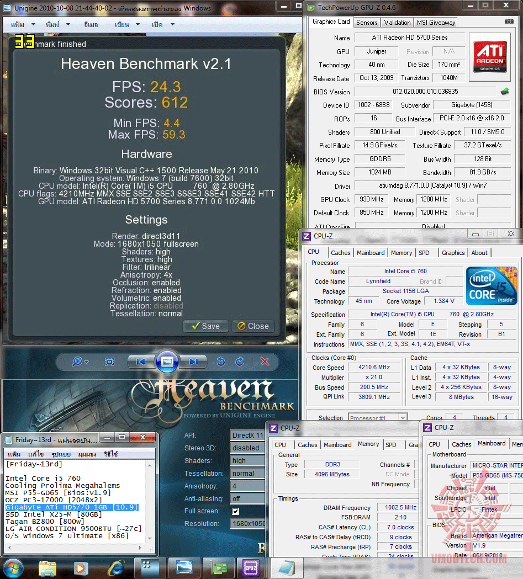Switch to GPU-Z via its taskbar icon
The width and height of the screenshot is (523, 579).
click(x=219, y=567)
